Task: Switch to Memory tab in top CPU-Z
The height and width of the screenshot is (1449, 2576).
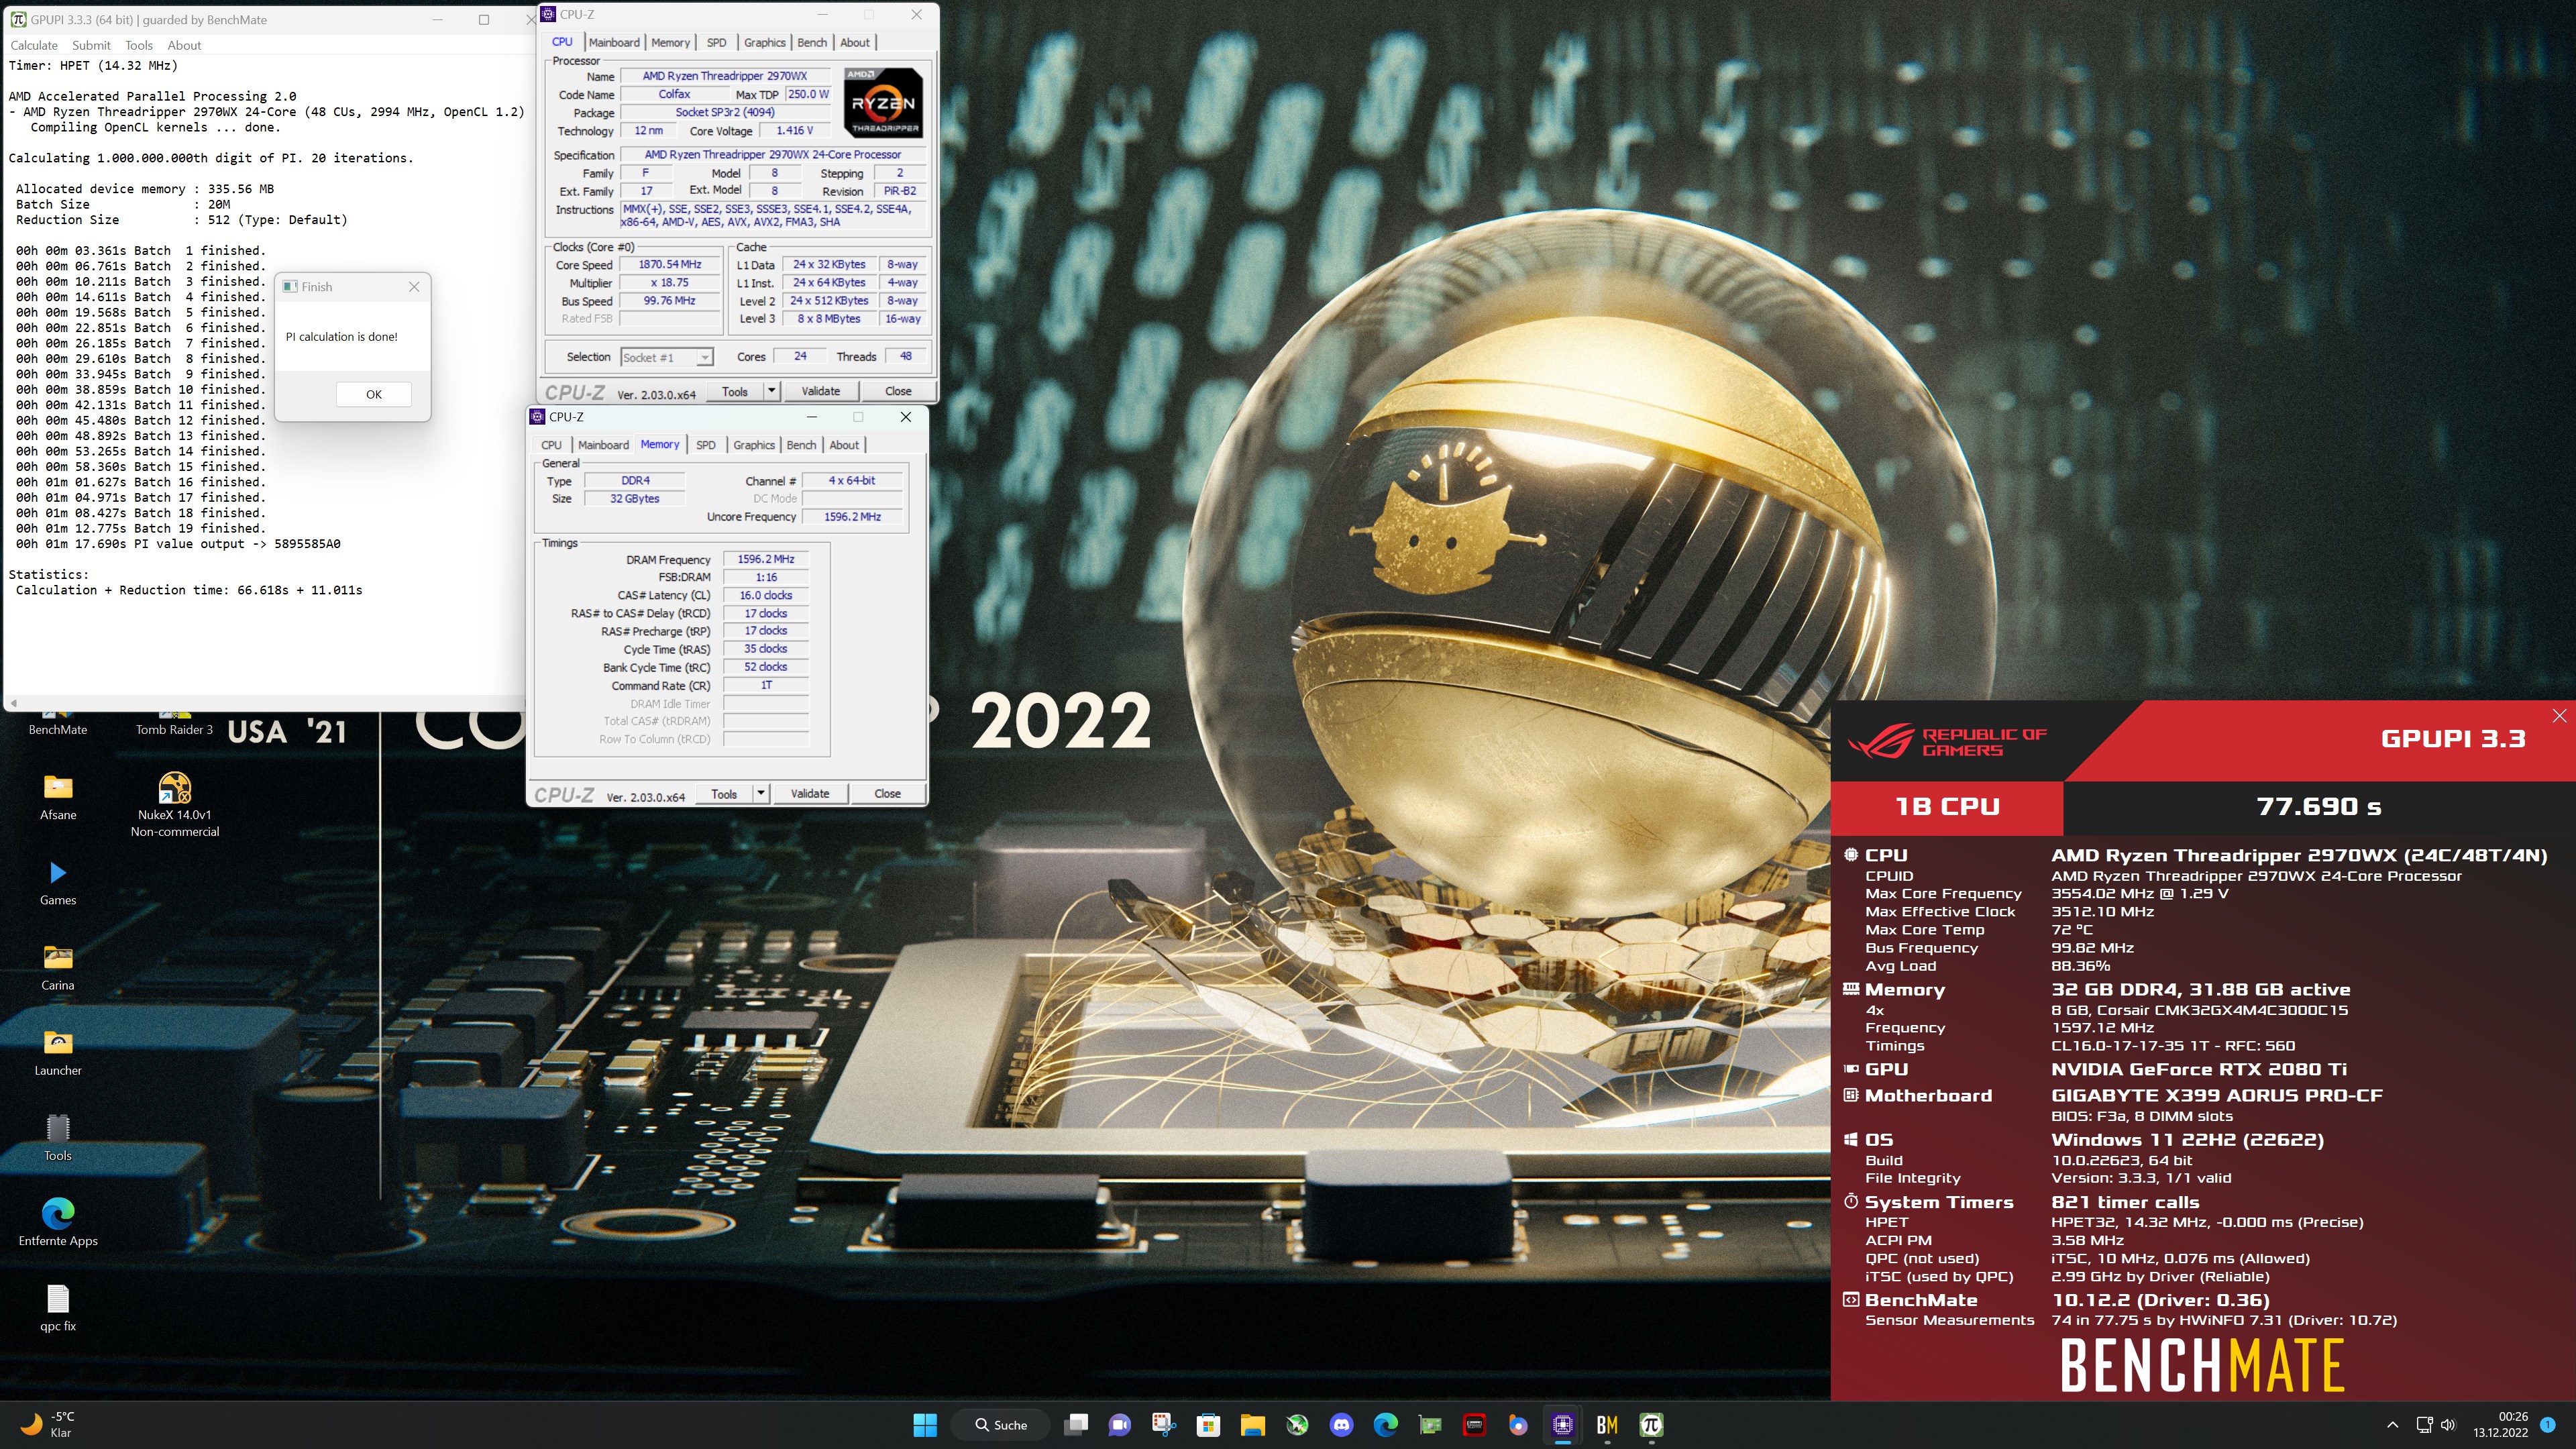Action: (670, 42)
